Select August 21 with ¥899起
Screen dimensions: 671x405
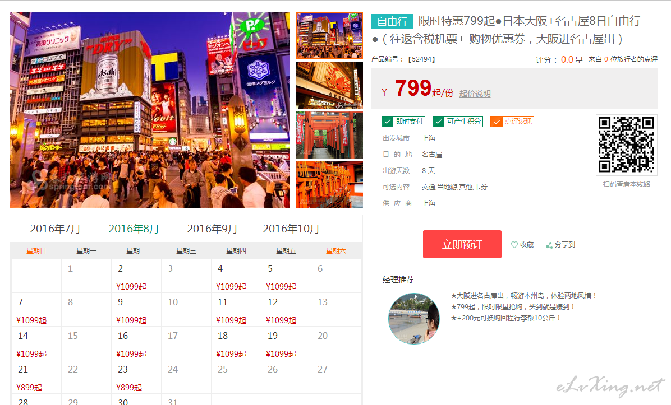point(36,377)
